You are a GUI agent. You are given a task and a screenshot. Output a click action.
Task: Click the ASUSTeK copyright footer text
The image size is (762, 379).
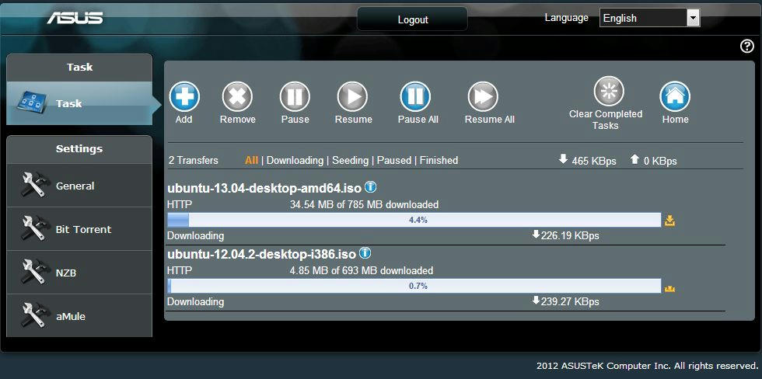click(646, 366)
